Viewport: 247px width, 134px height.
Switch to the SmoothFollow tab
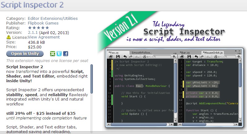[x=141, y=52]
